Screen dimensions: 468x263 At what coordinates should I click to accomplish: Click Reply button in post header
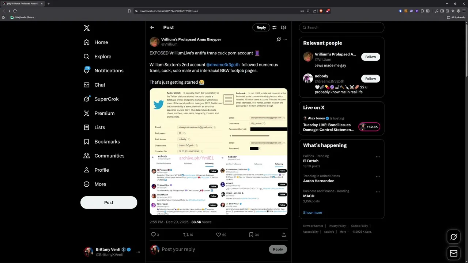pos(261,27)
